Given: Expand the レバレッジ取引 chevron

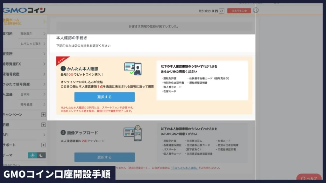Looking at the screenshot, I should tap(44, 44).
